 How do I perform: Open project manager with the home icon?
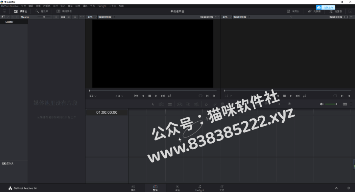pos(337,188)
